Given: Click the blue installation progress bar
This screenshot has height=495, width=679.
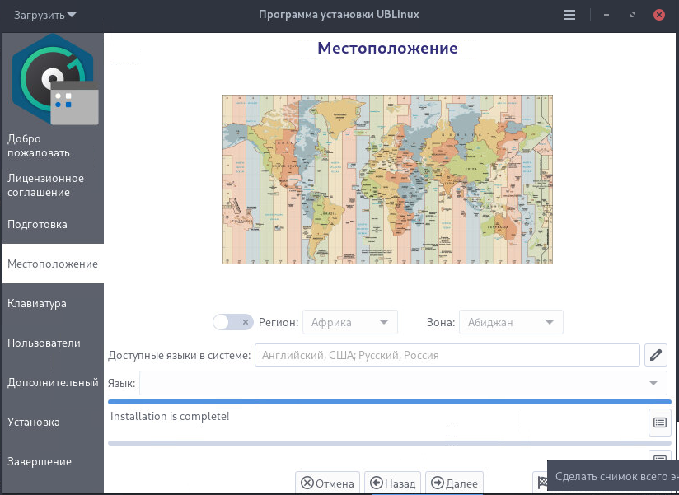Looking at the screenshot, I should (x=390, y=402).
